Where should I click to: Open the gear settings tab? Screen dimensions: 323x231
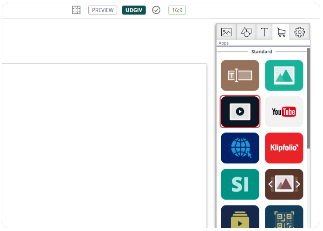click(299, 32)
